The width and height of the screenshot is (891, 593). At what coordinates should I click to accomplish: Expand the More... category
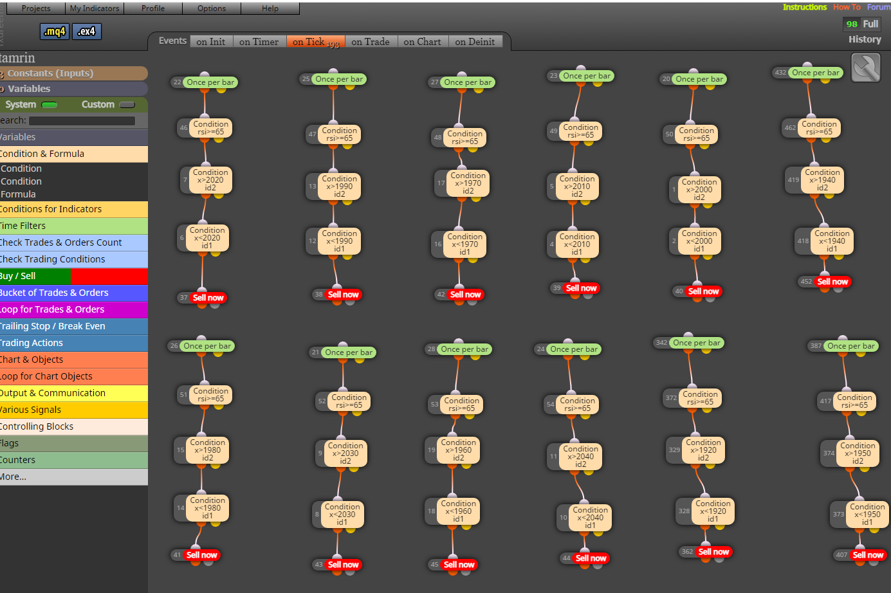point(74,477)
